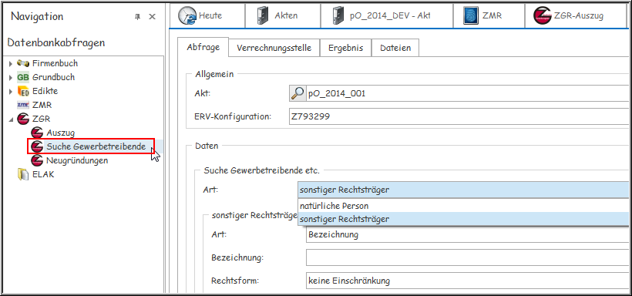Switch to the Verrechnungsstelle tab
Viewport: 632px width, 296px height.
pyautogui.click(x=274, y=48)
